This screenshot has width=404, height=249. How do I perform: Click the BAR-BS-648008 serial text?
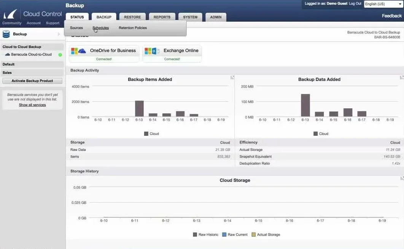387,37
